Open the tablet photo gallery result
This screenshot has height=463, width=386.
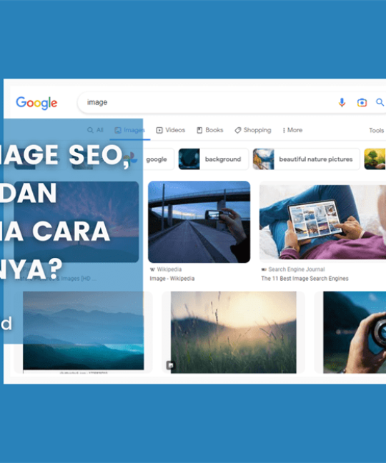(322, 222)
